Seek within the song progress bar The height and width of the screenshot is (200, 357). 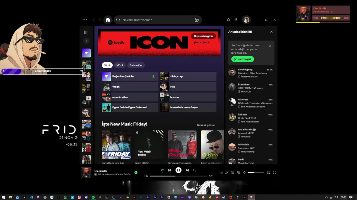178,176
